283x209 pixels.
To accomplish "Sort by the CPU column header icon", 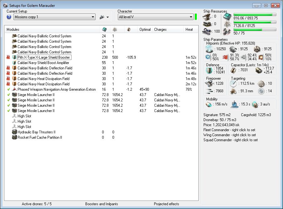I will tap(104, 29).
